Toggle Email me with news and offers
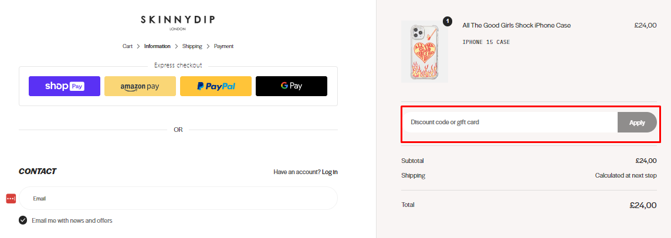This screenshot has width=671, height=238. [x=23, y=220]
